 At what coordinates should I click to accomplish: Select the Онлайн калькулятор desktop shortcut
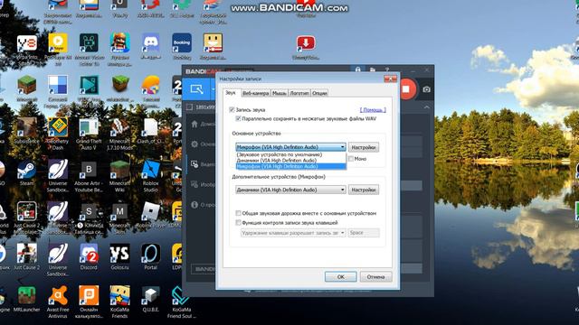coord(89,302)
